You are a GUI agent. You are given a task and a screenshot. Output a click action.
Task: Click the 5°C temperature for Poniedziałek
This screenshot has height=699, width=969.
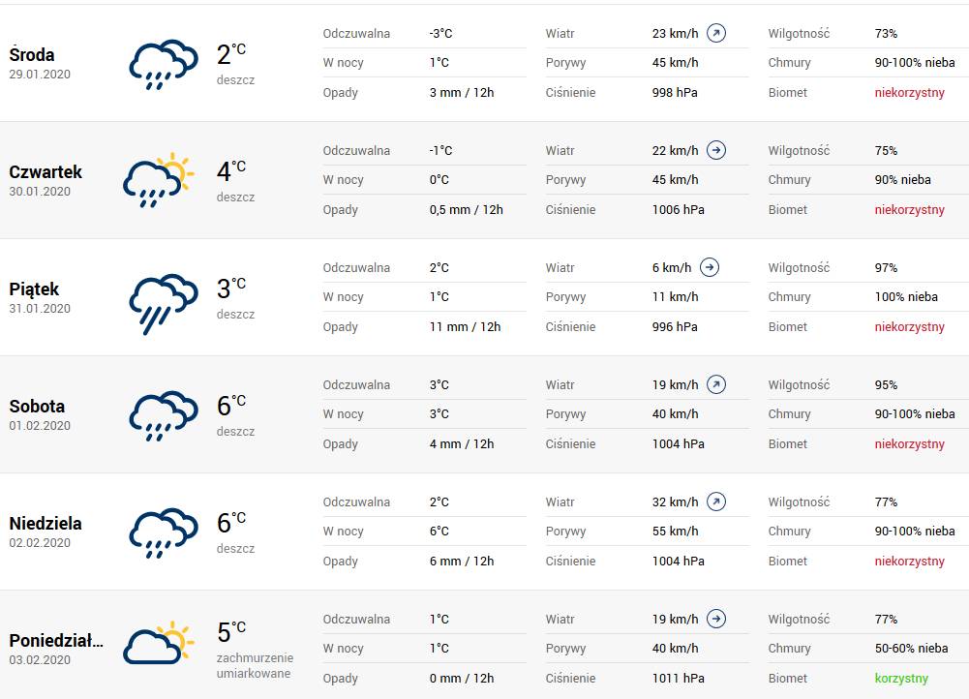(x=231, y=632)
